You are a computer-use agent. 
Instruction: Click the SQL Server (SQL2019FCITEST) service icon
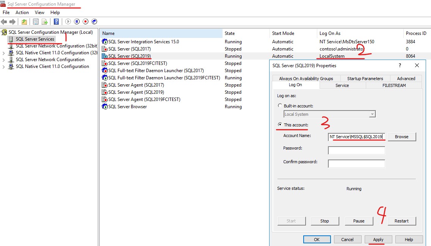[105, 63]
